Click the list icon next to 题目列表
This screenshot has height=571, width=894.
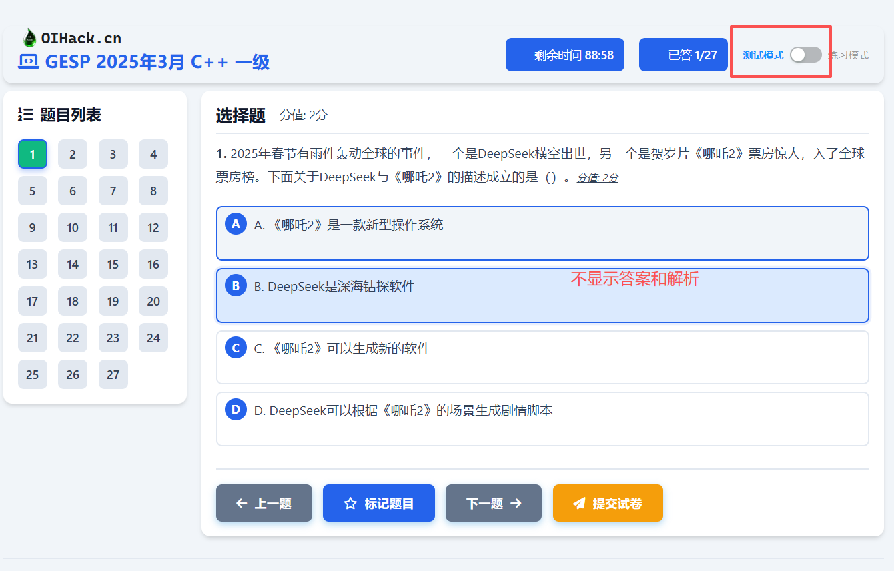coord(25,114)
